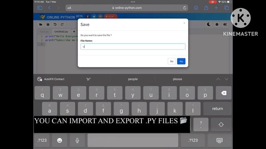266x149 pixels.
Task: Tap the Safari share icon
Action: coord(206,7)
